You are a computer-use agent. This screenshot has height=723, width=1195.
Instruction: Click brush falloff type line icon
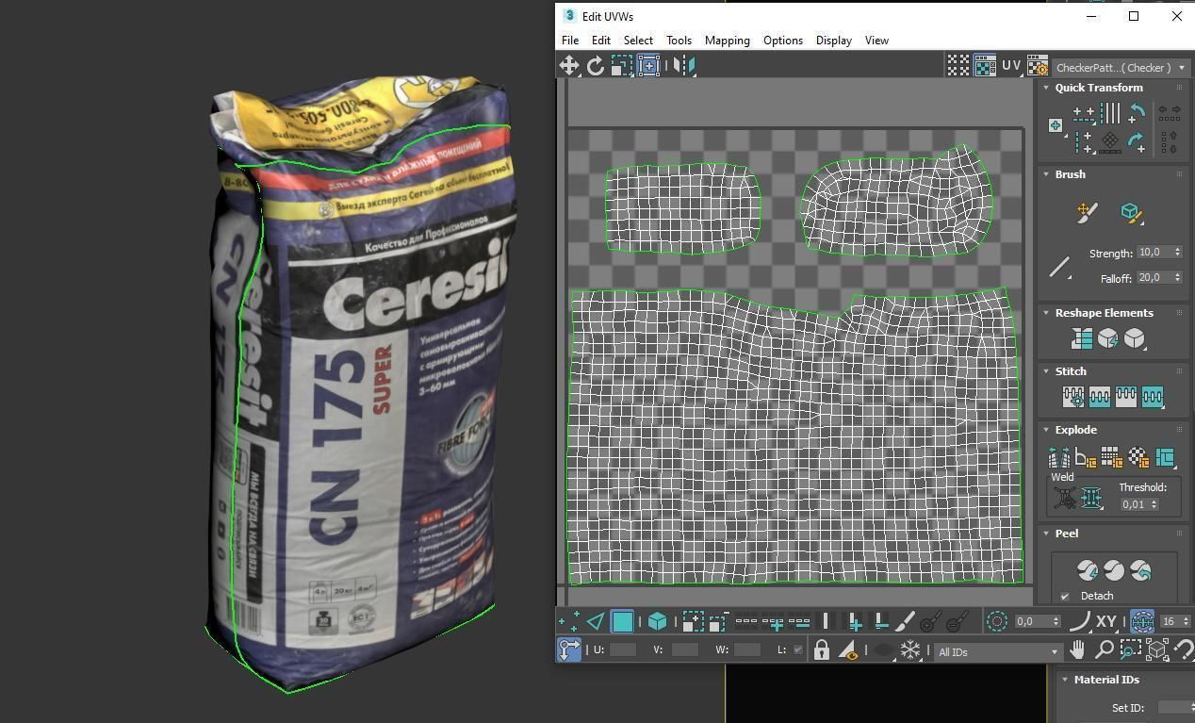(x=1060, y=267)
